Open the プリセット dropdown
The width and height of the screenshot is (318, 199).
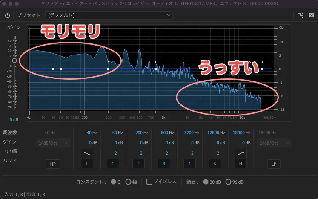[109, 15]
